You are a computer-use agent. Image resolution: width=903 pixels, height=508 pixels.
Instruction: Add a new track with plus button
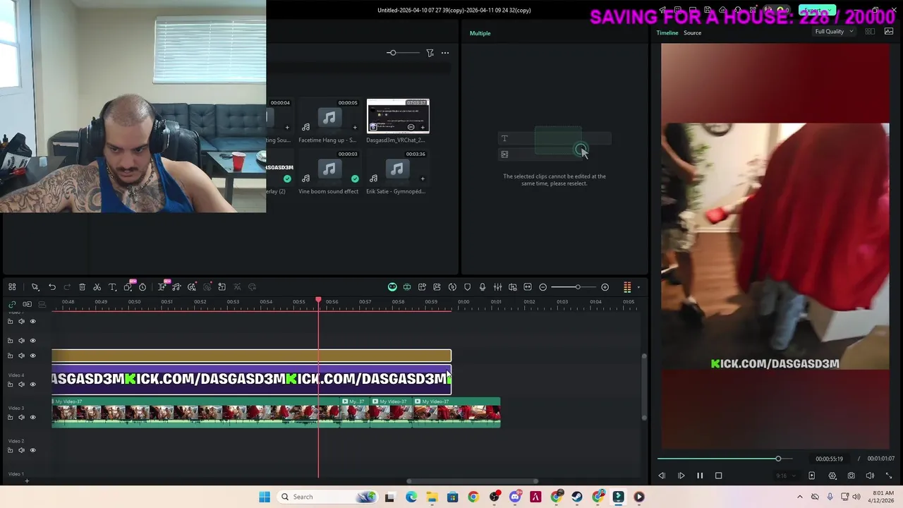pos(27,481)
